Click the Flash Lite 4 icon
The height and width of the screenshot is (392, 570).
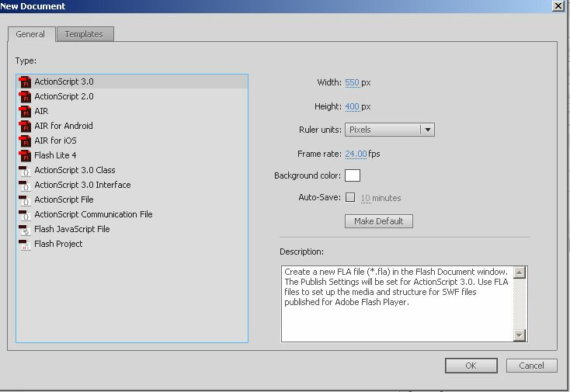click(25, 155)
